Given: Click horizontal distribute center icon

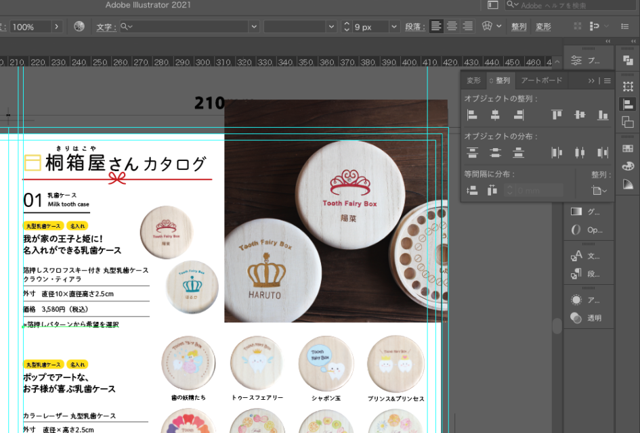Looking at the screenshot, I should click(580, 153).
